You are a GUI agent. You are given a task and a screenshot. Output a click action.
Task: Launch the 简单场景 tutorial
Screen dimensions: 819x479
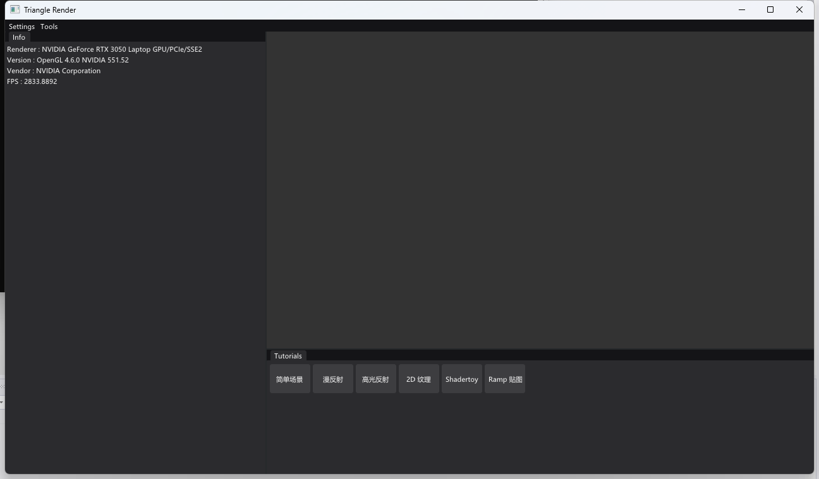coord(290,379)
